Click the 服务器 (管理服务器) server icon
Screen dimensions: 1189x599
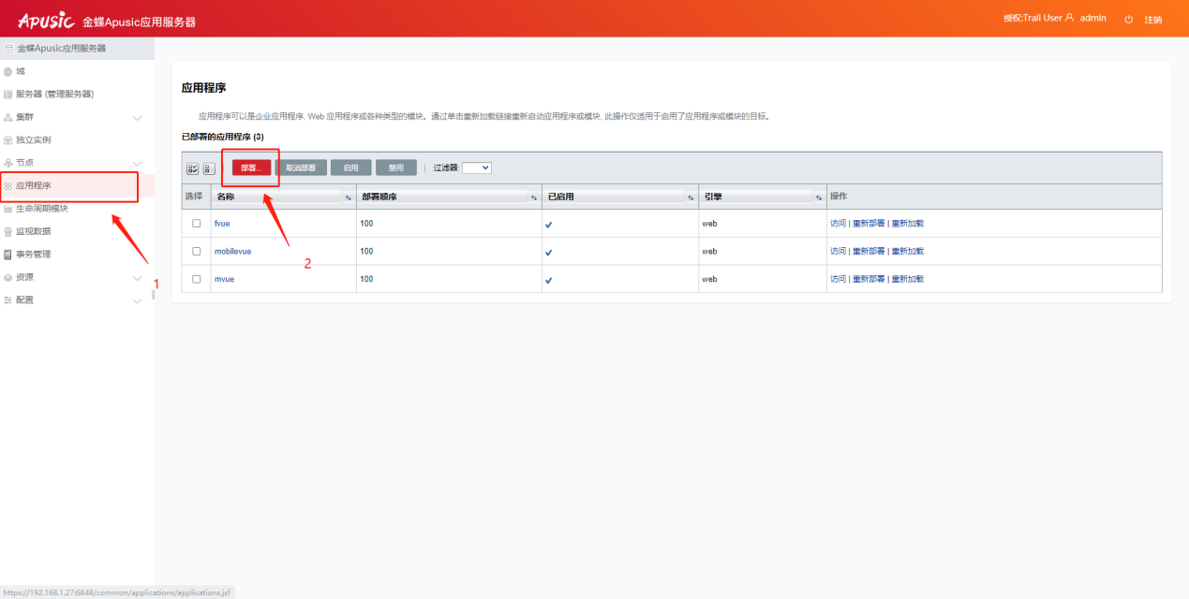(x=8, y=95)
